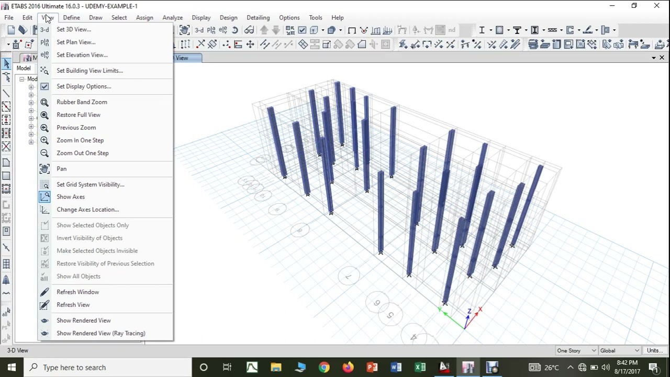Collapse the root Model tree node
This screenshot has width=670, height=377.
[22, 79]
